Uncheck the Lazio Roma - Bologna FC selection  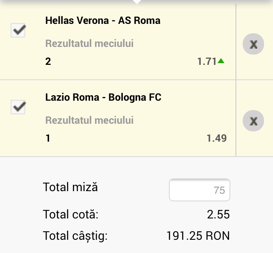tap(18, 107)
